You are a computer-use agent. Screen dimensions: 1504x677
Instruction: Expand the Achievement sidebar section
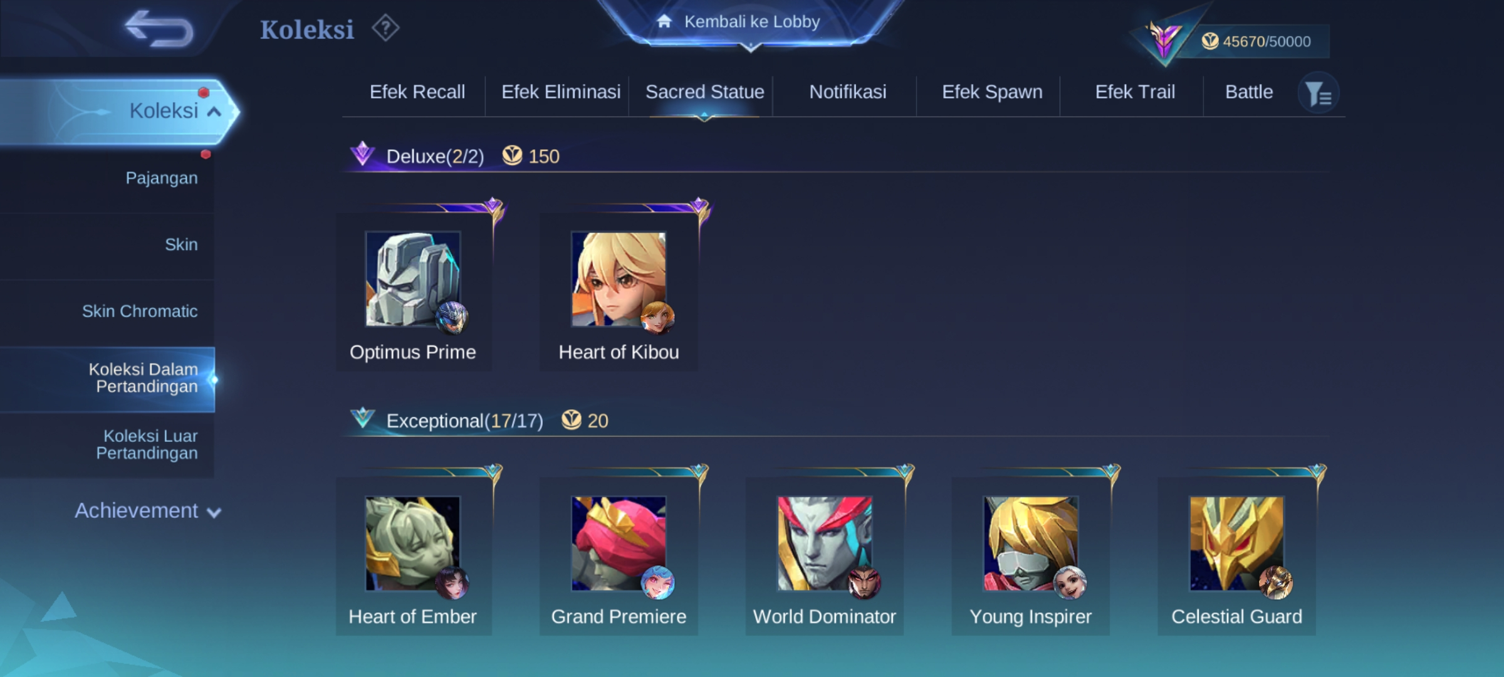(148, 511)
